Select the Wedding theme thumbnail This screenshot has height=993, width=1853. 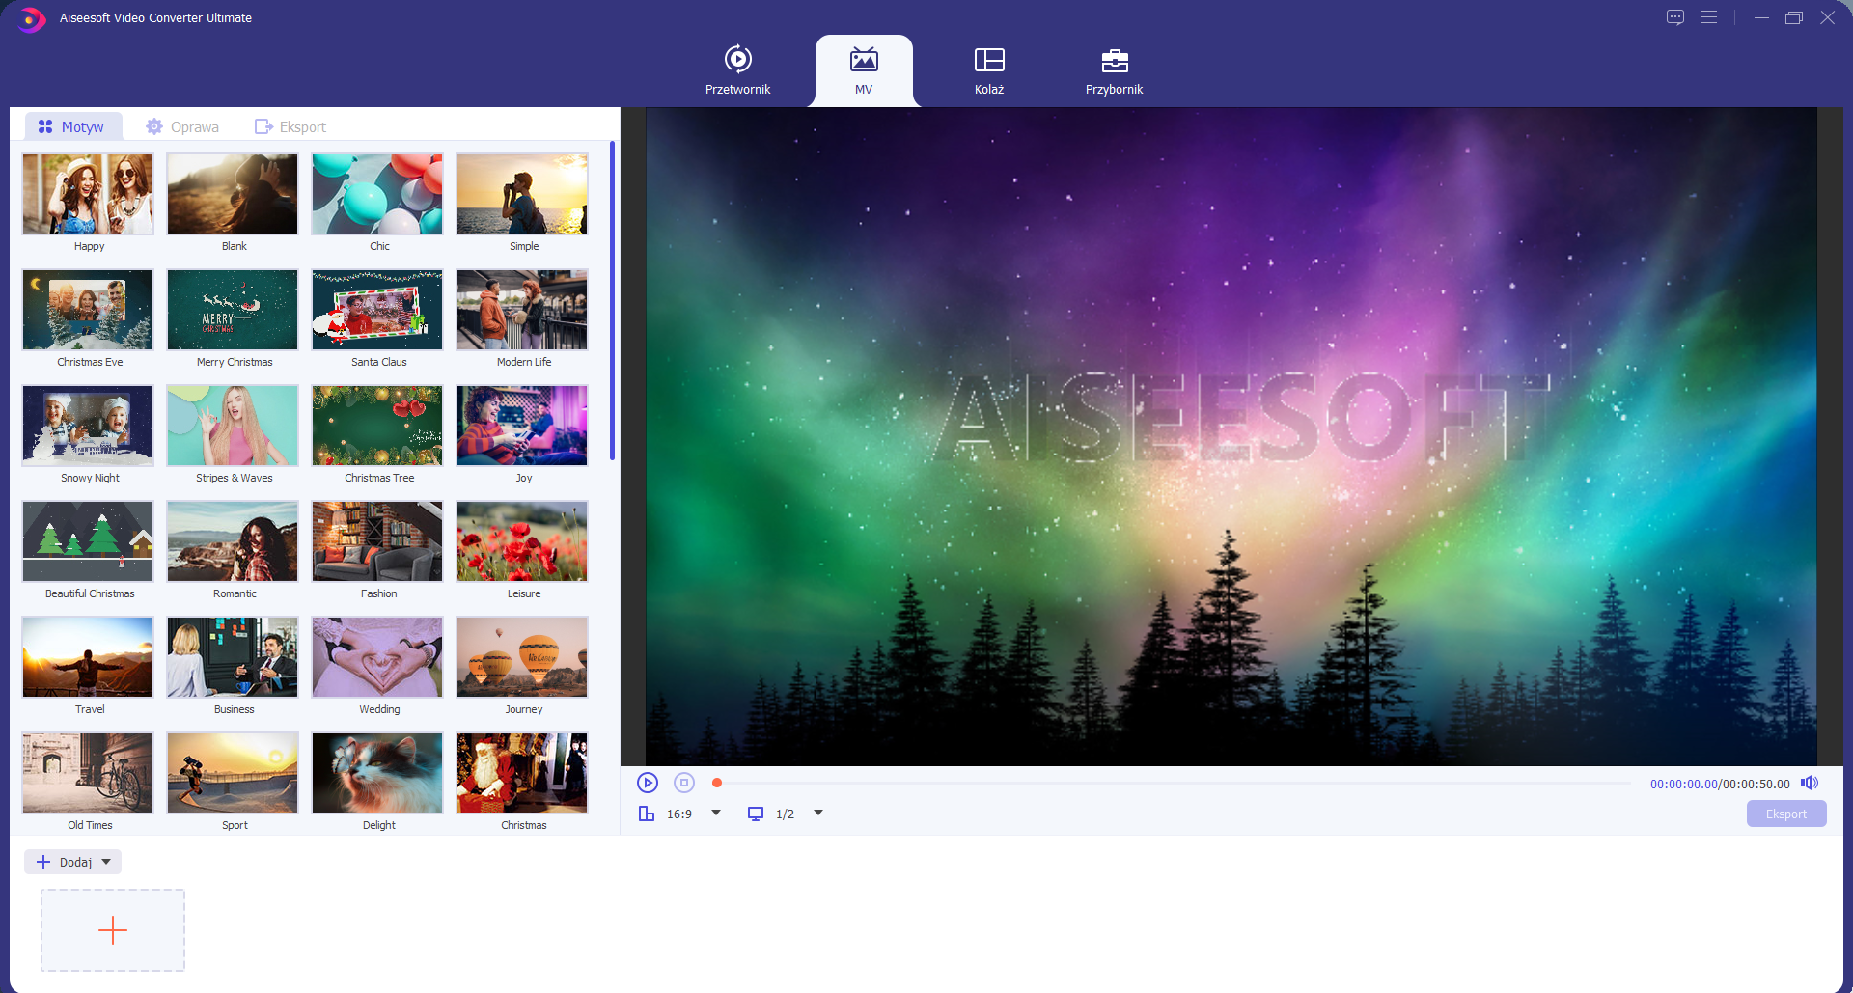(377, 657)
